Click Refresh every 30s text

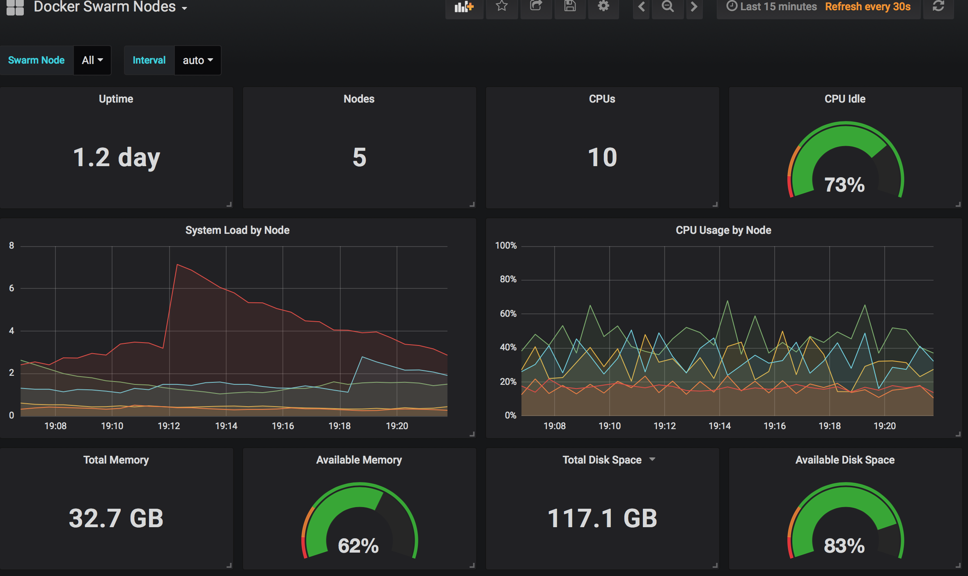(x=867, y=7)
